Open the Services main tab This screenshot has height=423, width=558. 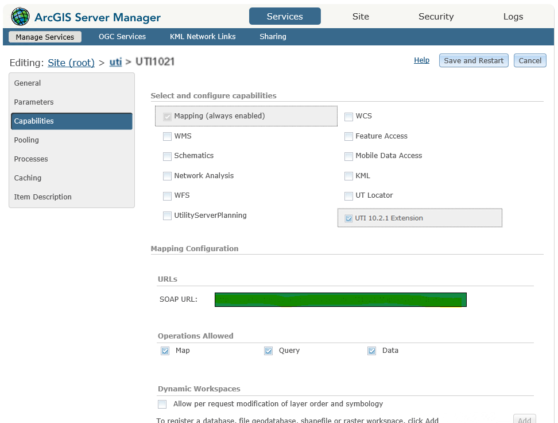[285, 17]
